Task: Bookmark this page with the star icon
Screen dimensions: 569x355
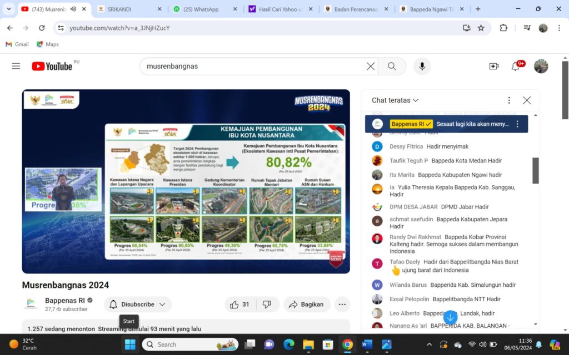Action: (481, 28)
